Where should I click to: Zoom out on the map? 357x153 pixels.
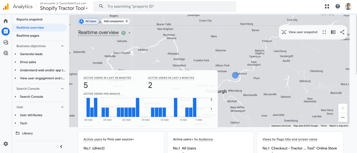coord(343,118)
